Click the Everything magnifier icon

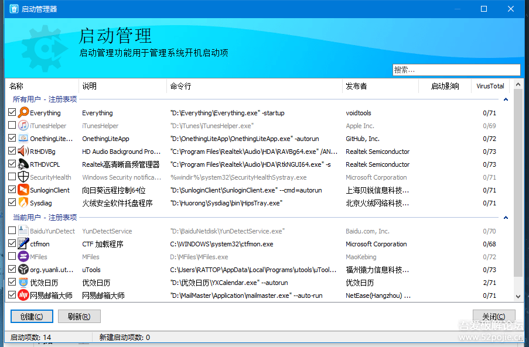tap(23, 113)
